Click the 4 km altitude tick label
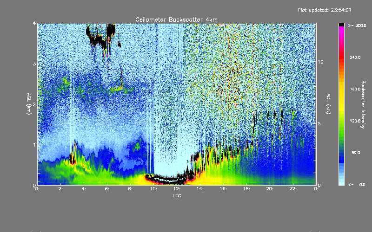Image resolution: width=372 pixels, height=232 pixels. tap(34, 23)
